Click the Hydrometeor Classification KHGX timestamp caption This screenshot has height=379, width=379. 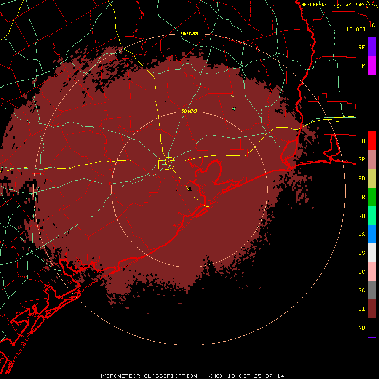191,376
